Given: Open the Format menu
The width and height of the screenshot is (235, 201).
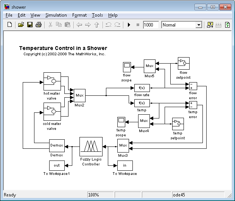Looking at the screenshot, I should point(79,15).
